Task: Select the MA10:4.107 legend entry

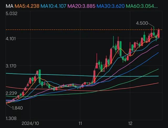Action: [x=56, y=6]
